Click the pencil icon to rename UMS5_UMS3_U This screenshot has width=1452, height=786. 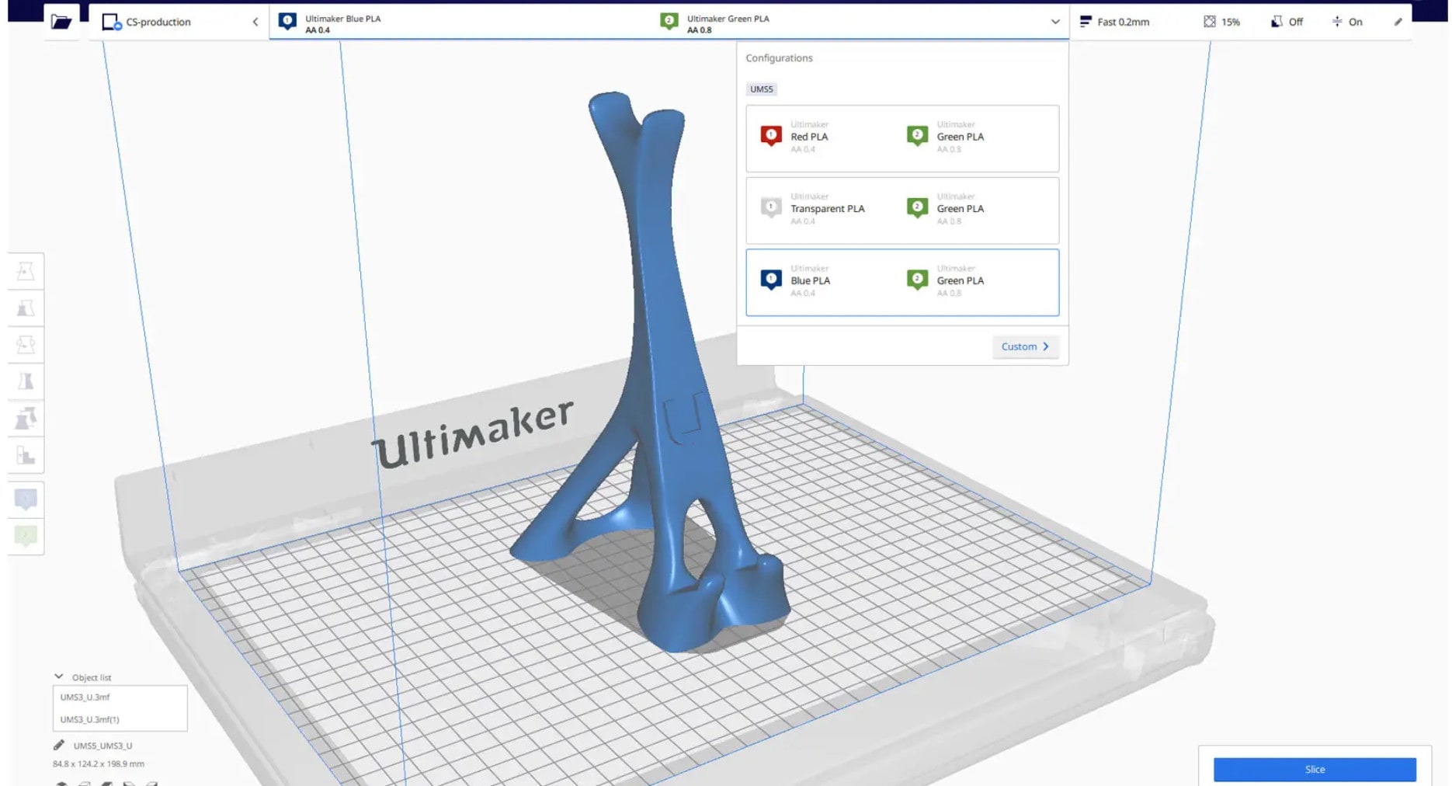click(x=59, y=746)
